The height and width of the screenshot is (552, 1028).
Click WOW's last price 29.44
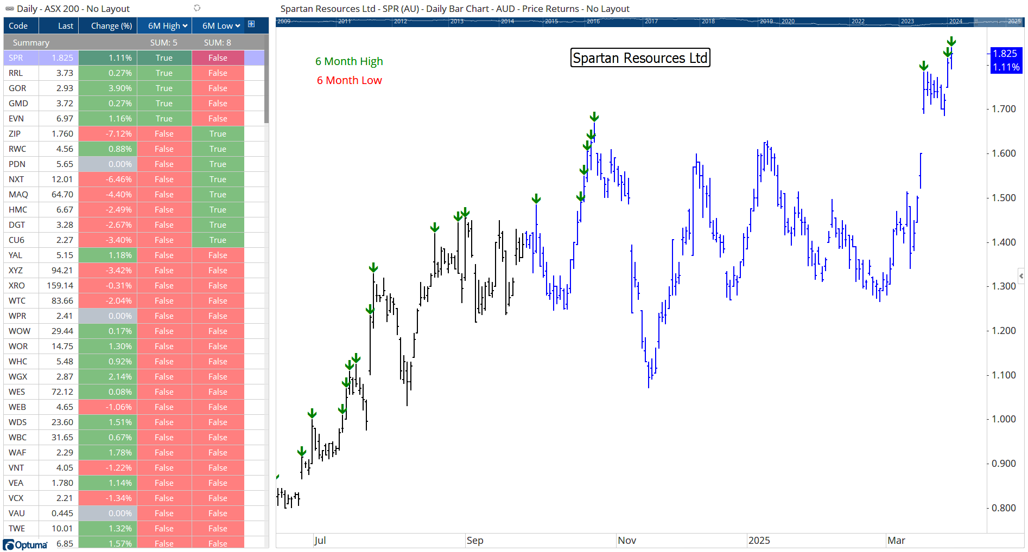tap(59, 331)
